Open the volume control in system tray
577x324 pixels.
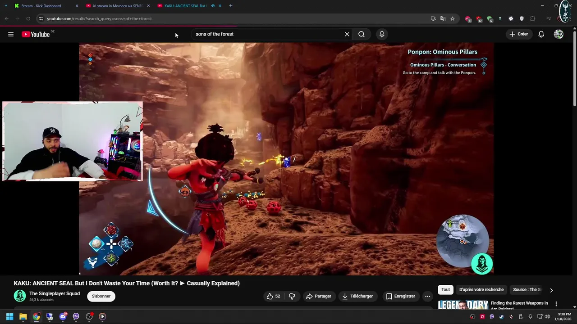click(x=547, y=316)
